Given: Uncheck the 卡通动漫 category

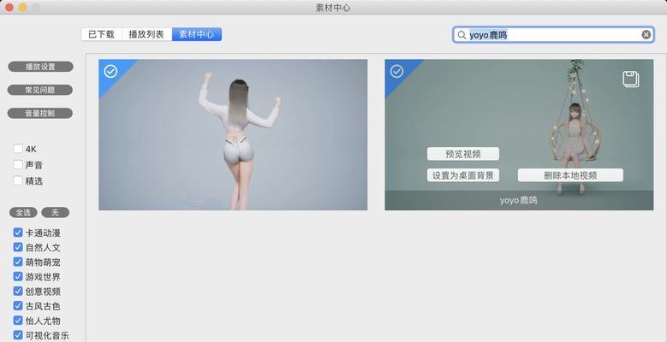Looking at the screenshot, I should (x=18, y=233).
